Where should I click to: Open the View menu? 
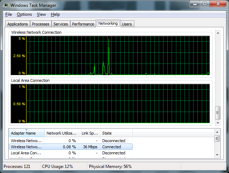tap(41, 14)
